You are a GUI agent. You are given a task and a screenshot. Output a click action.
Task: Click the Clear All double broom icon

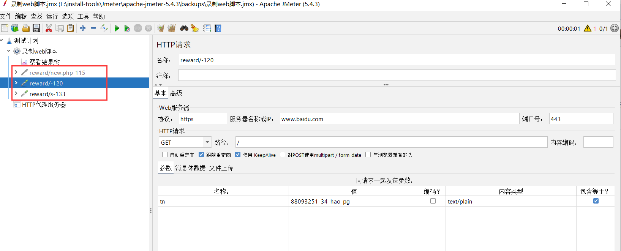pyautogui.click(x=172, y=28)
